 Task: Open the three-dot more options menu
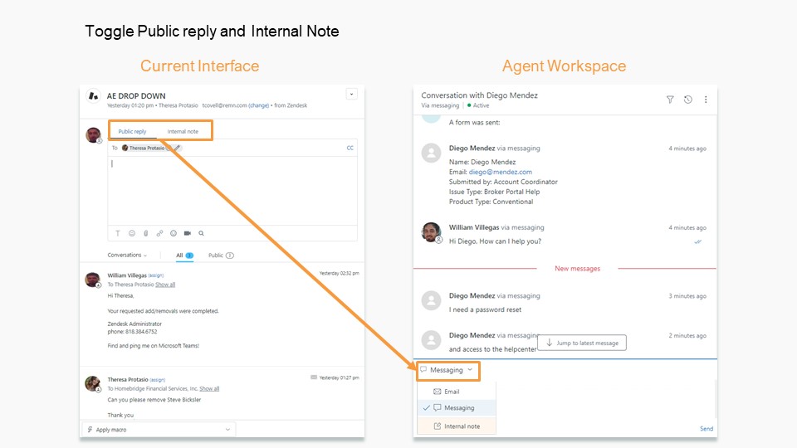[x=706, y=100]
